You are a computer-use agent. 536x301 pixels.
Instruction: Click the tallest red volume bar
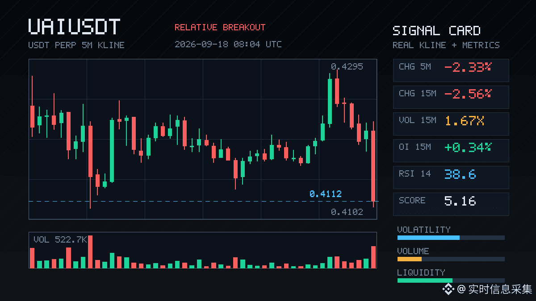point(90,252)
